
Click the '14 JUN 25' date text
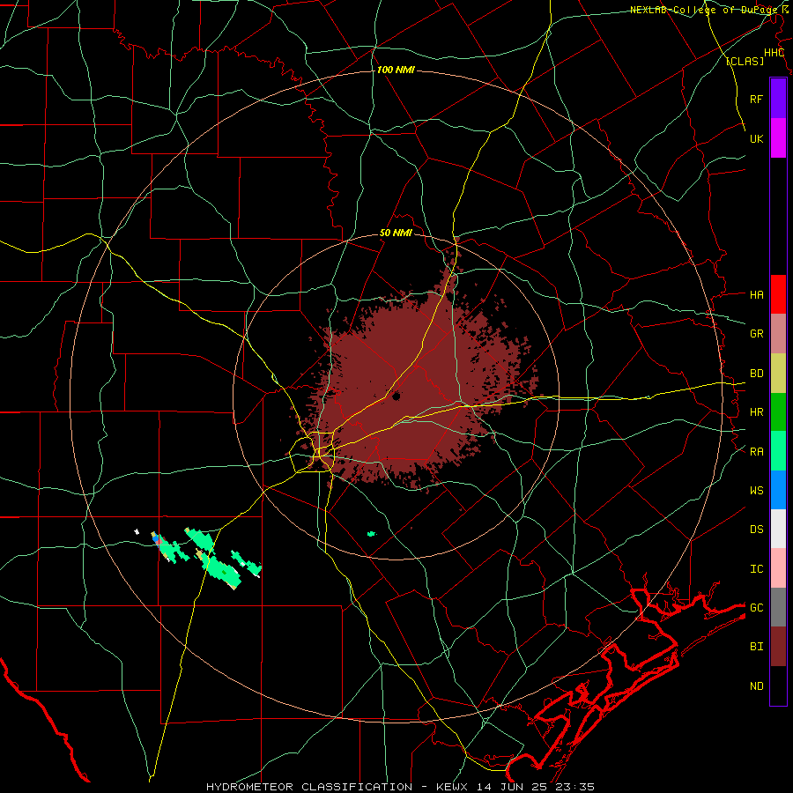point(512,787)
